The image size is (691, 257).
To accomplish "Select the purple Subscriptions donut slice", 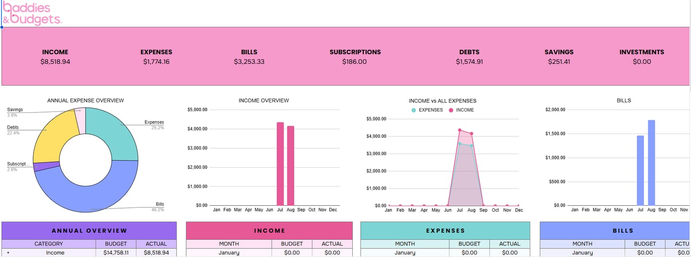I will (46, 166).
